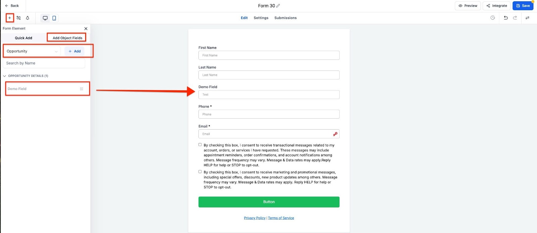Check the transactional messages consent box
This screenshot has width=537, height=233.
coord(200,145)
